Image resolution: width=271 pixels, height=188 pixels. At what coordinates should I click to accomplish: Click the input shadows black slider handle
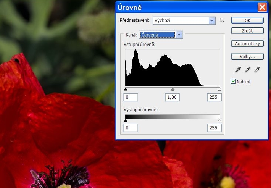pyautogui.click(x=126, y=89)
